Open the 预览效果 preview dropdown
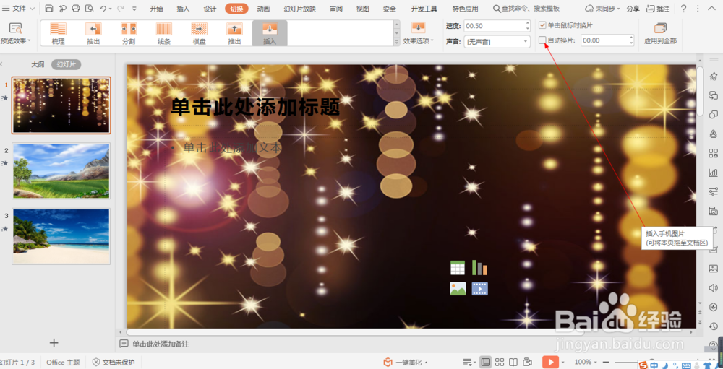 [15, 34]
